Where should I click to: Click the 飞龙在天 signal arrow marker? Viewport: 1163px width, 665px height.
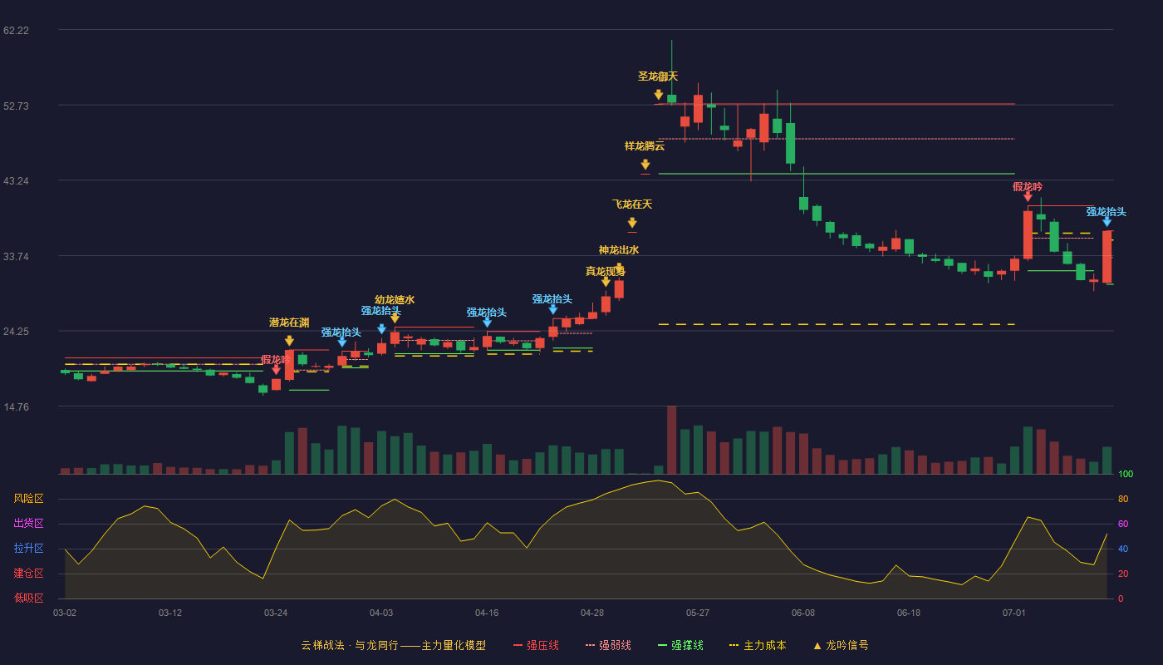coord(632,223)
